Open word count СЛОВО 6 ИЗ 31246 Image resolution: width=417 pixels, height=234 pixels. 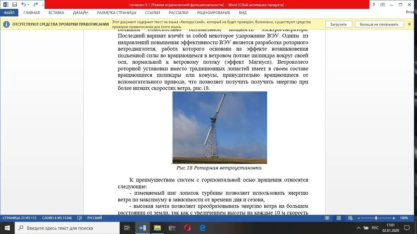pos(57,218)
